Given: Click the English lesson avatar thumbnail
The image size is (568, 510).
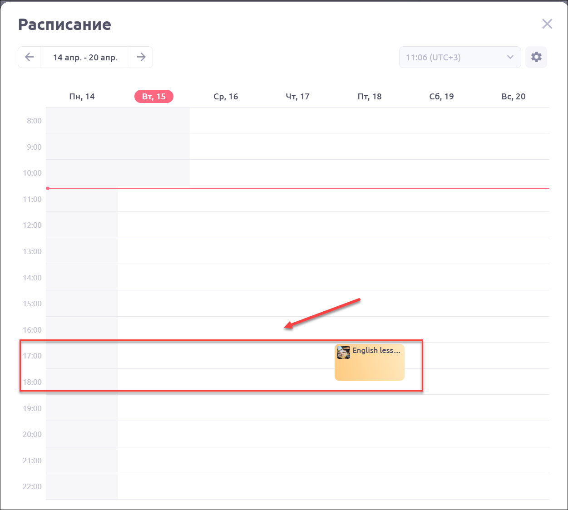Looking at the screenshot, I should [344, 352].
